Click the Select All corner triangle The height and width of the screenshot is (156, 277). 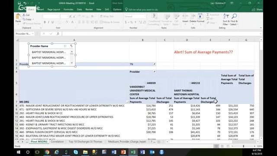(x=17, y=40)
